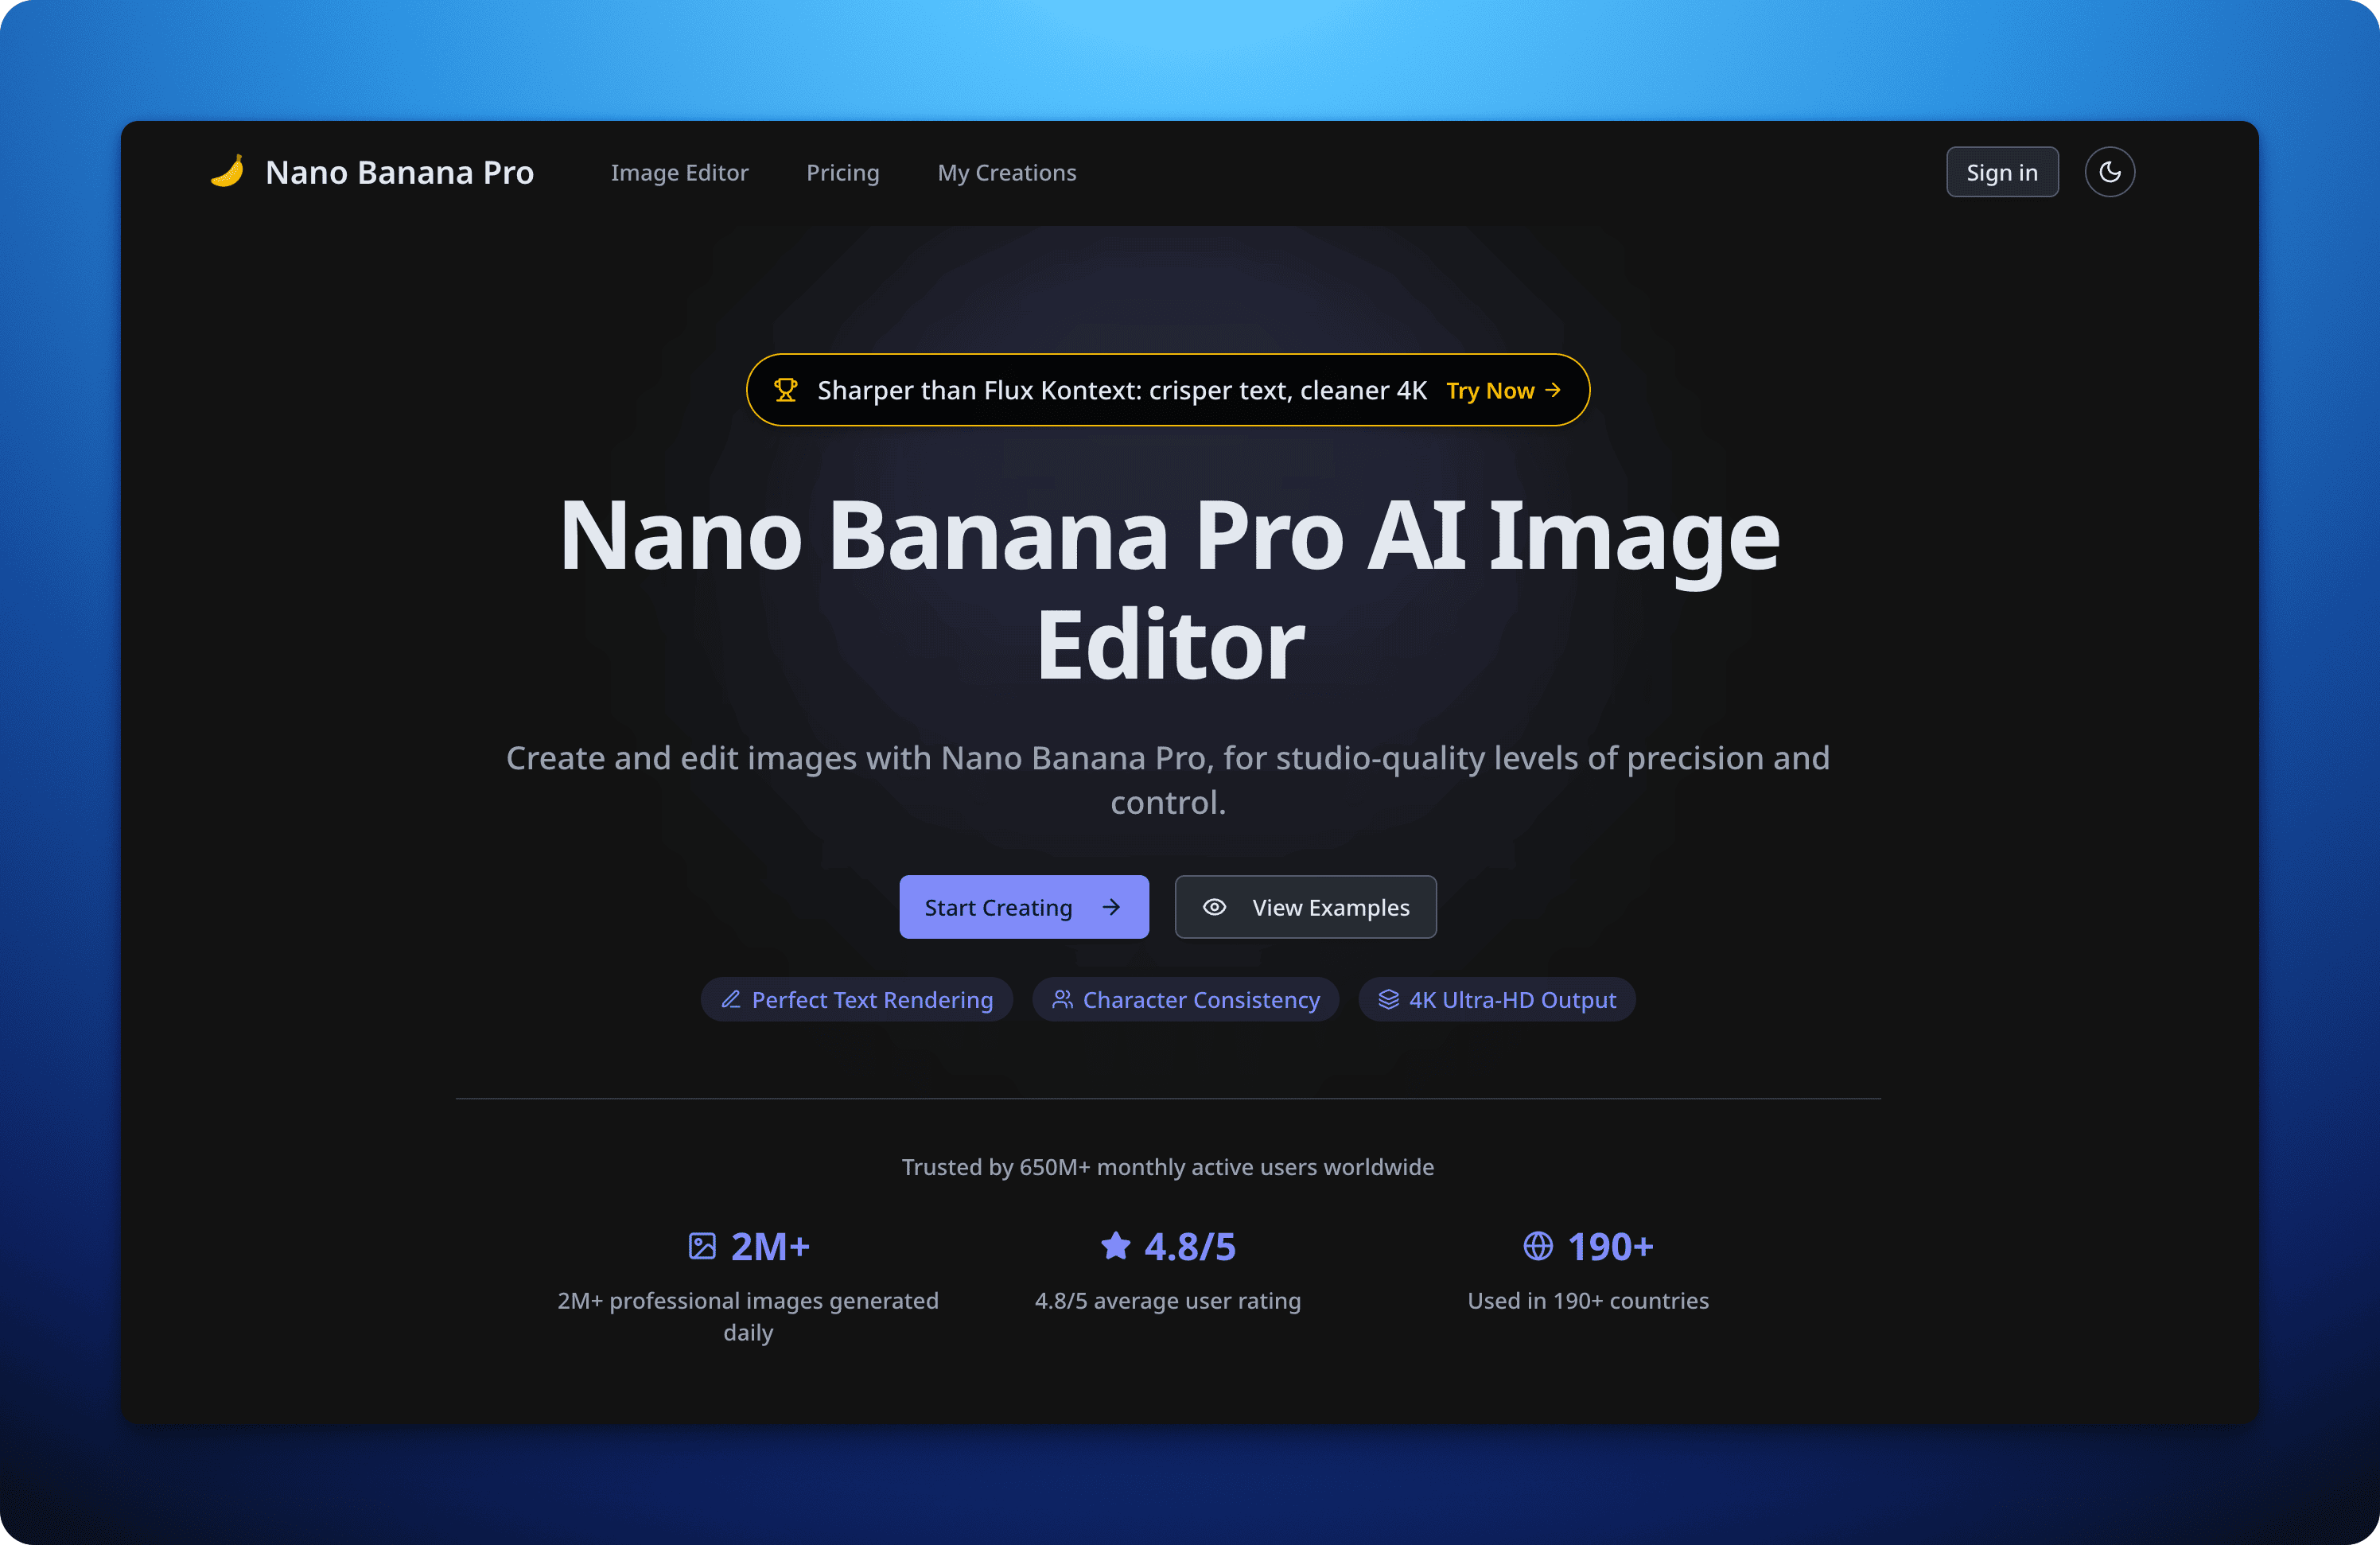This screenshot has width=2380, height=1545.
Task: Click the arrow icon inside Start Creating
Action: pos(1110,907)
